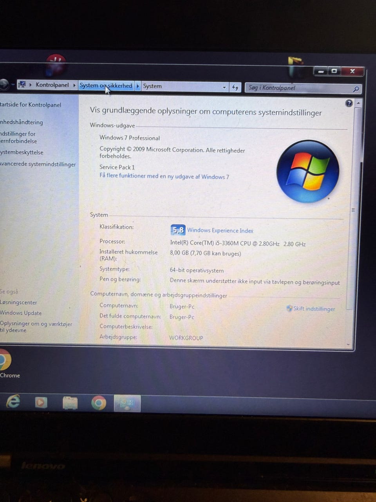Open Enhedshåndtering in the sidebar
376x502 pixels.
point(21,122)
